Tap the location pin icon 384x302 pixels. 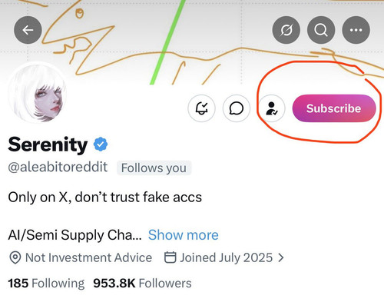15,257
